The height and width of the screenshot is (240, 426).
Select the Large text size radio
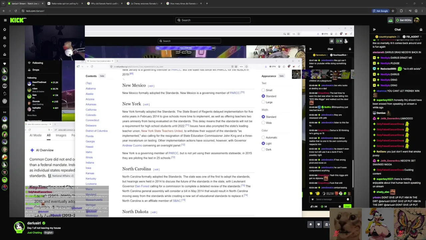click(x=263, y=102)
